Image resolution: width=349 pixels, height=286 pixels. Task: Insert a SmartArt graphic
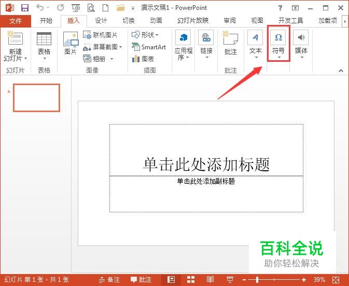149,47
